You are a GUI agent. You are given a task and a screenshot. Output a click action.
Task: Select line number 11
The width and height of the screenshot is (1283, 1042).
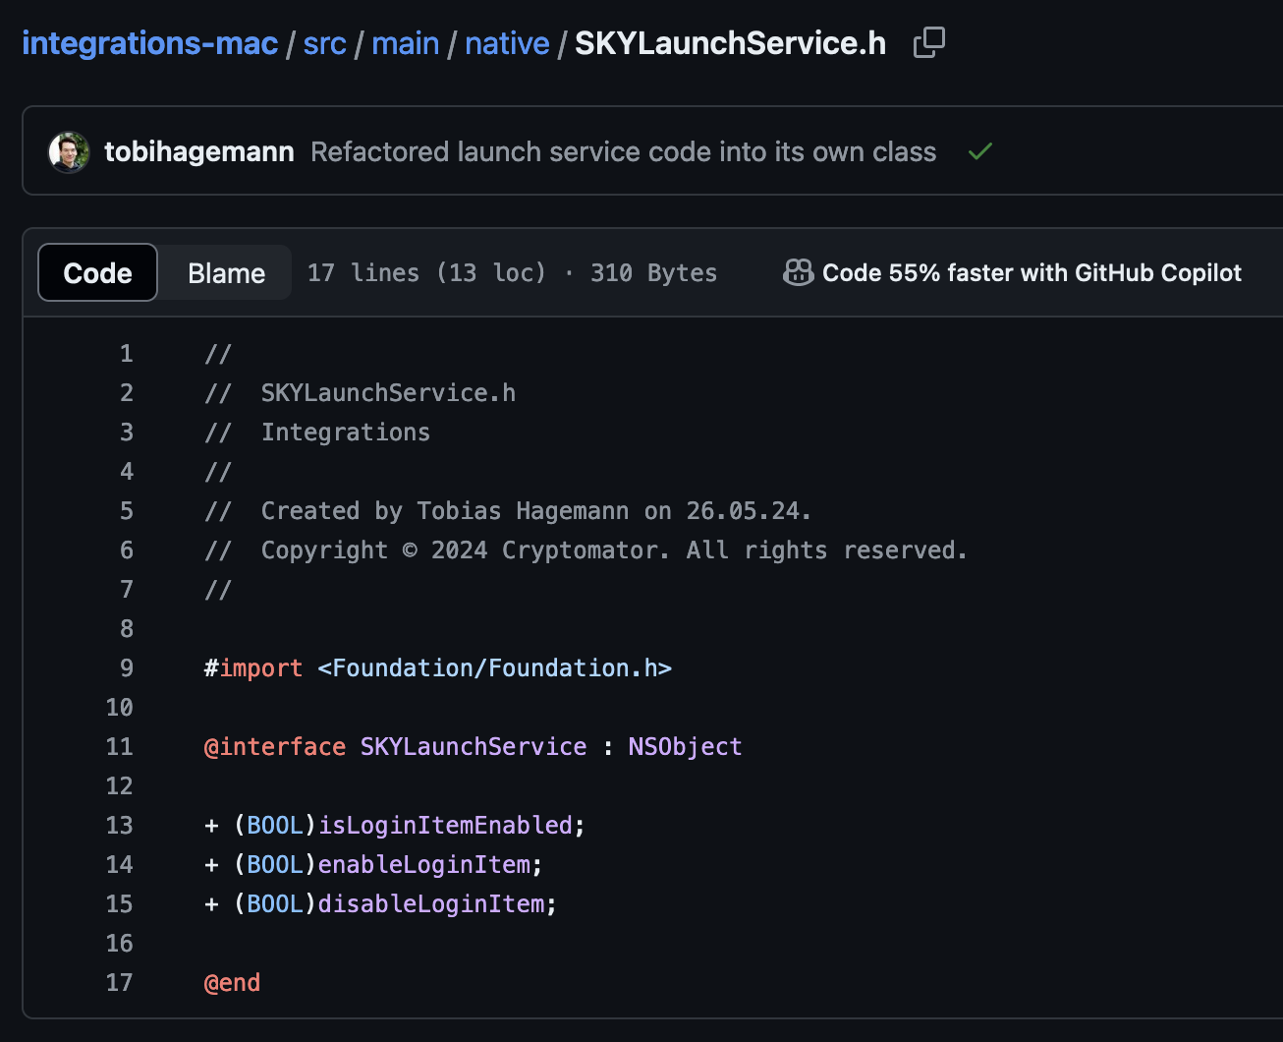click(x=119, y=746)
